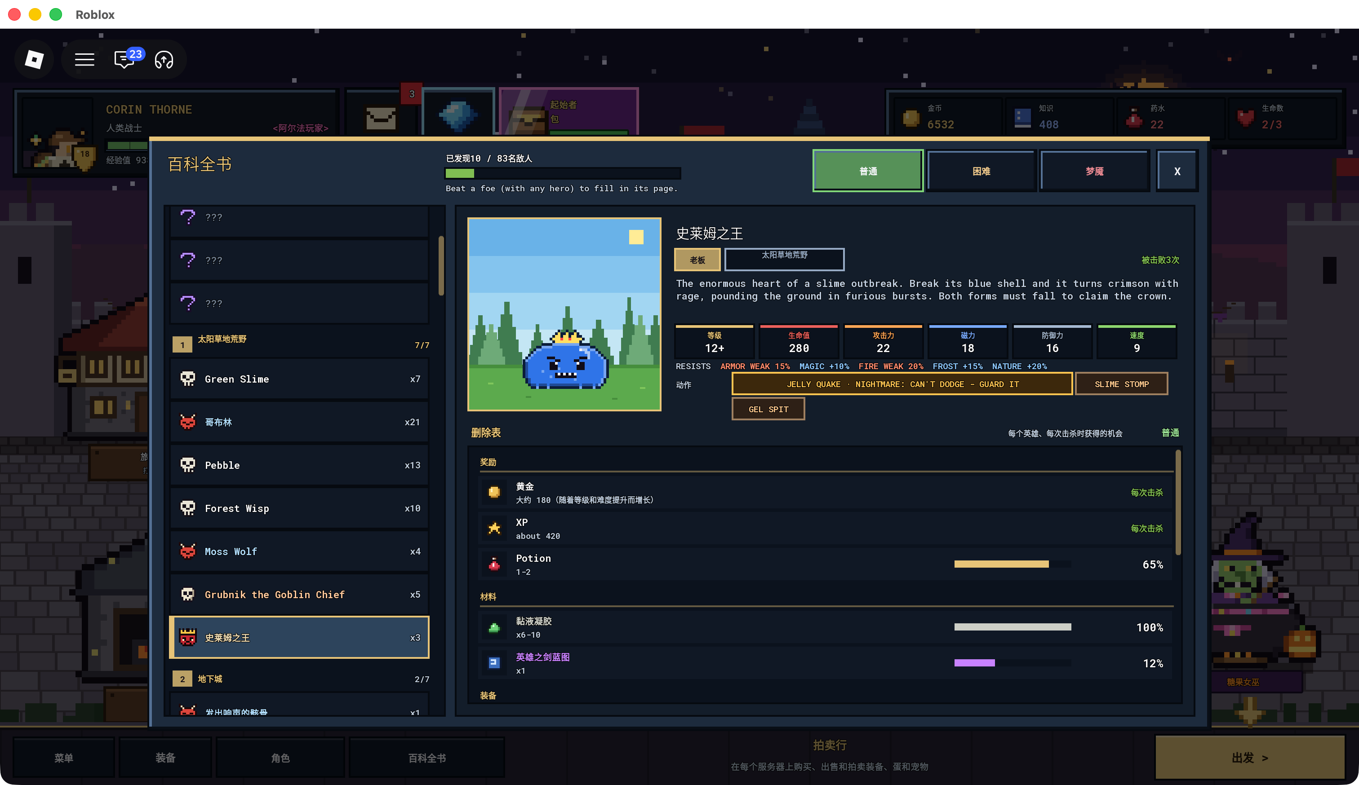Click the 出发 > button
The image size is (1359, 785).
coord(1249,758)
